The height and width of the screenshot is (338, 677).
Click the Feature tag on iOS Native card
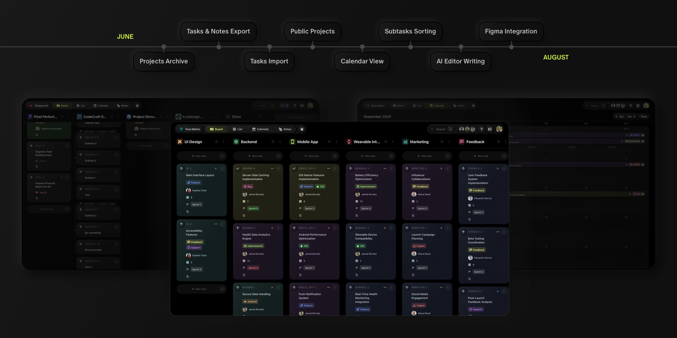click(x=306, y=187)
